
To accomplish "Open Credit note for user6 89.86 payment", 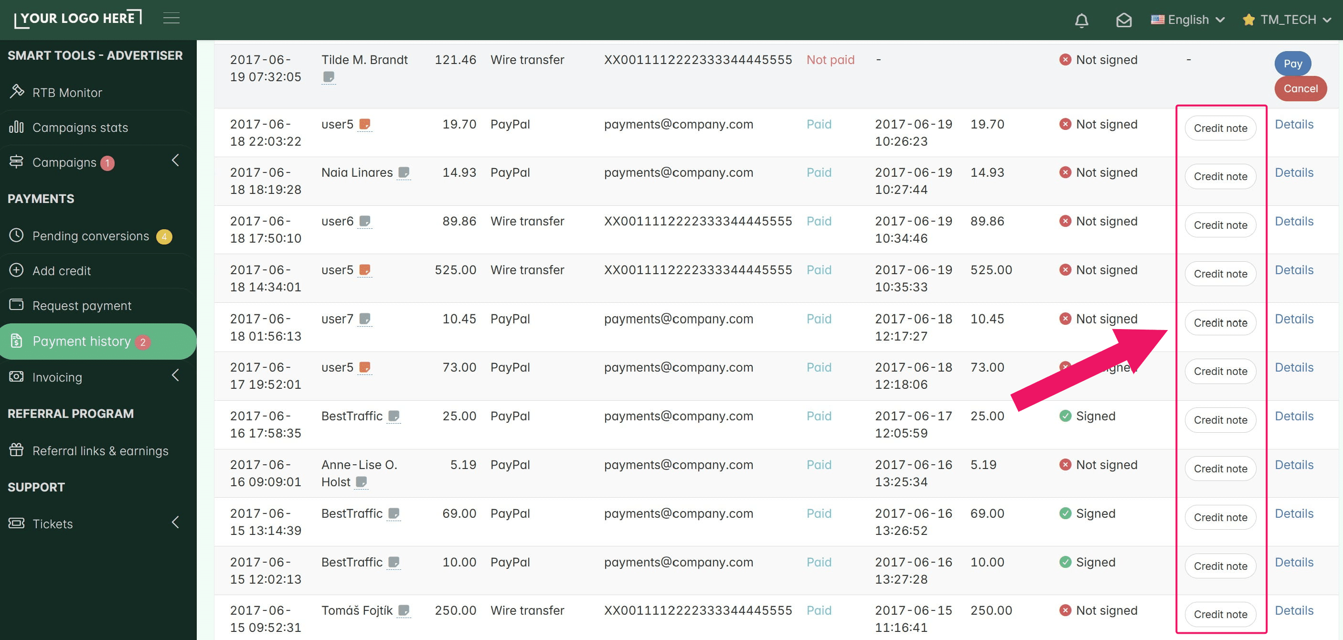I will click(1220, 225).
